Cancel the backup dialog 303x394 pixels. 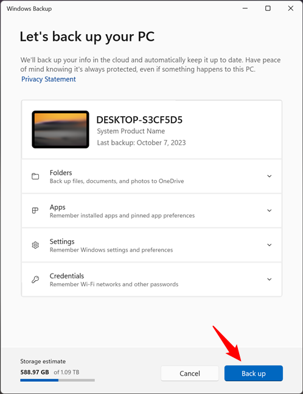(190, 373)
